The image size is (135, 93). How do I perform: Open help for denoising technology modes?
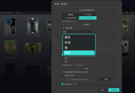[99, 16]
